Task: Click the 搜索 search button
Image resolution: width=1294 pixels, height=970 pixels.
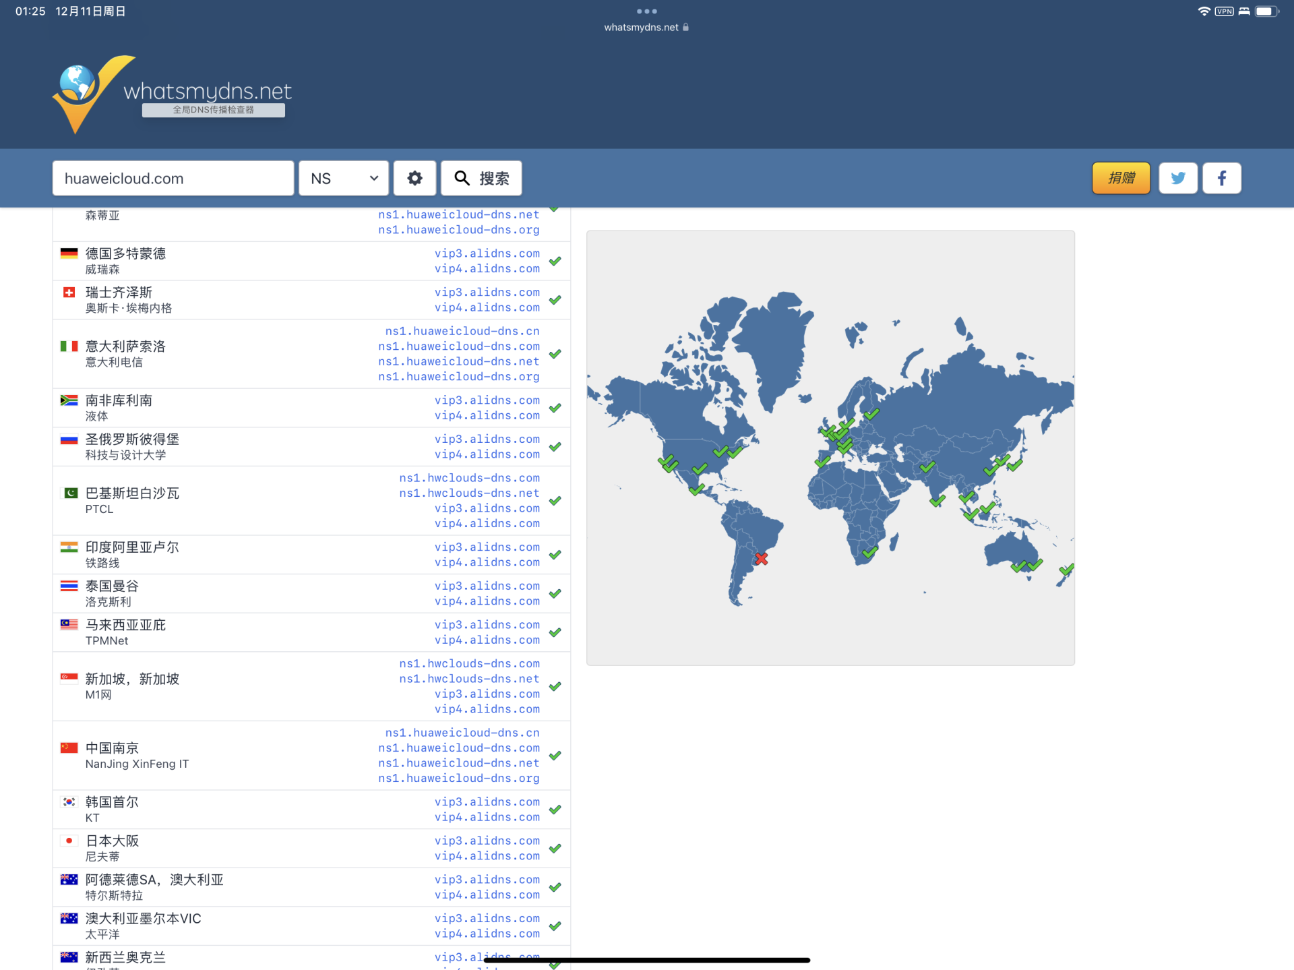Action: coord(481,178)
